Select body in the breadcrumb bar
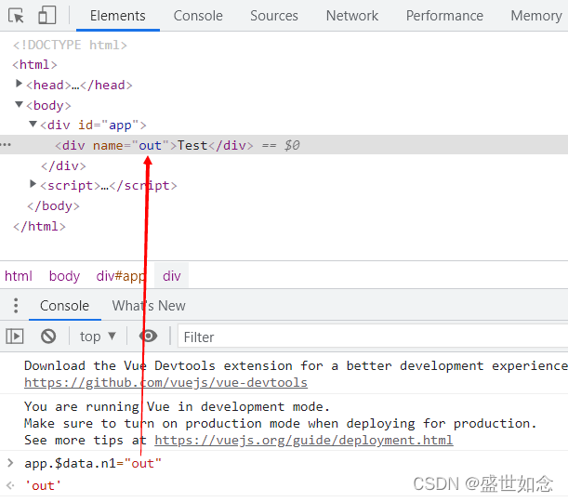The image size is (568, 502). [x=64, y=276]
